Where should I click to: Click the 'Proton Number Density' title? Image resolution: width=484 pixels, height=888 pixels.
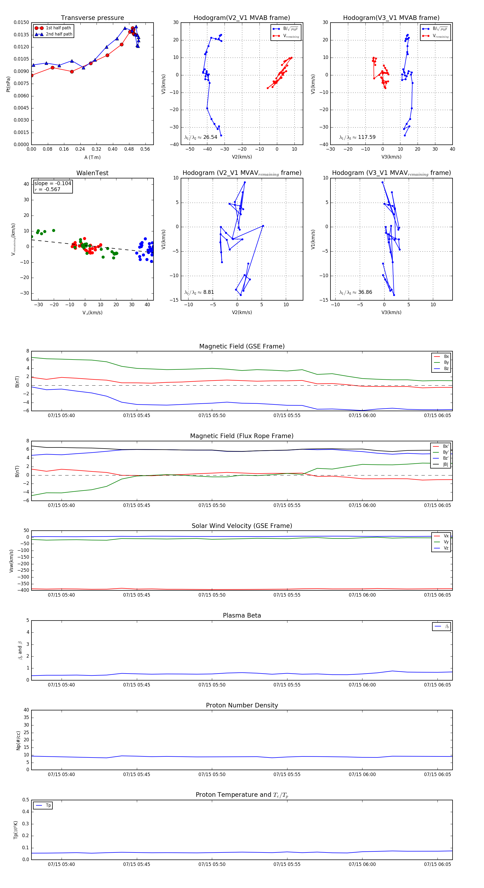coord(242,705)
